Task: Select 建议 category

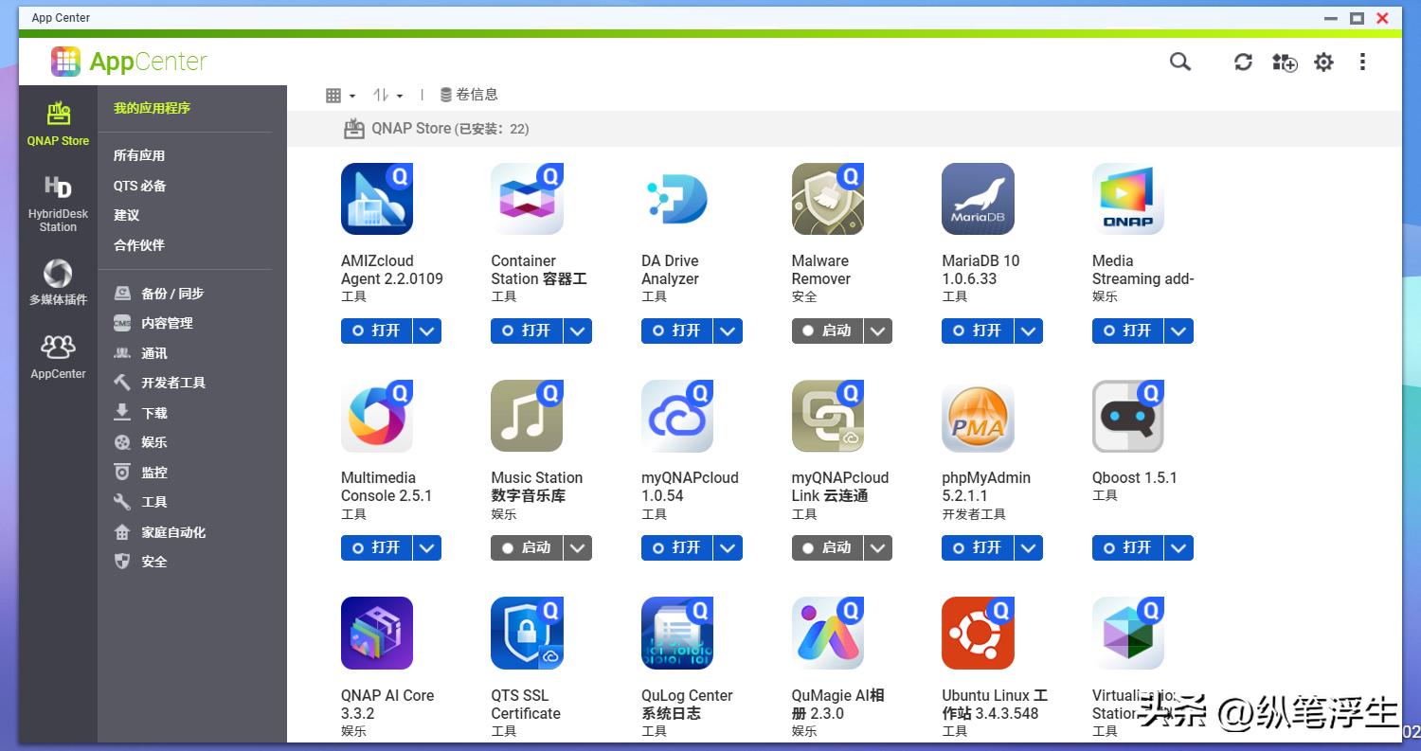Action: (127, 215)
